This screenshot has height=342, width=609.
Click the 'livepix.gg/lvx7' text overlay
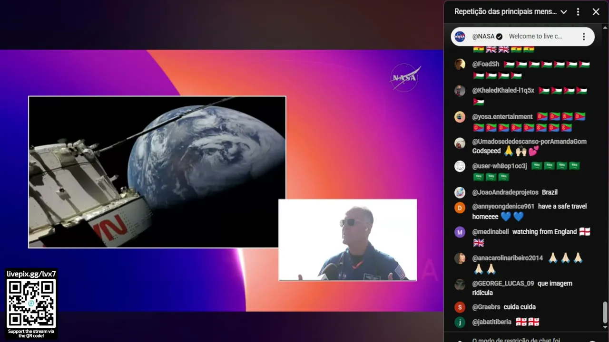pos(31,274)
